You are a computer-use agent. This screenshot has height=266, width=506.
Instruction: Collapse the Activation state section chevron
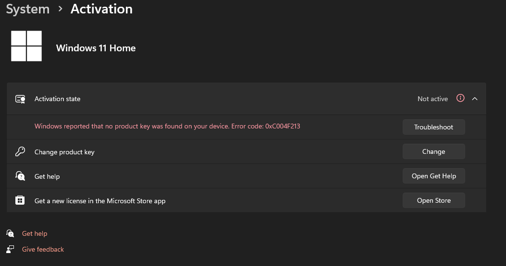coord(475,99)
